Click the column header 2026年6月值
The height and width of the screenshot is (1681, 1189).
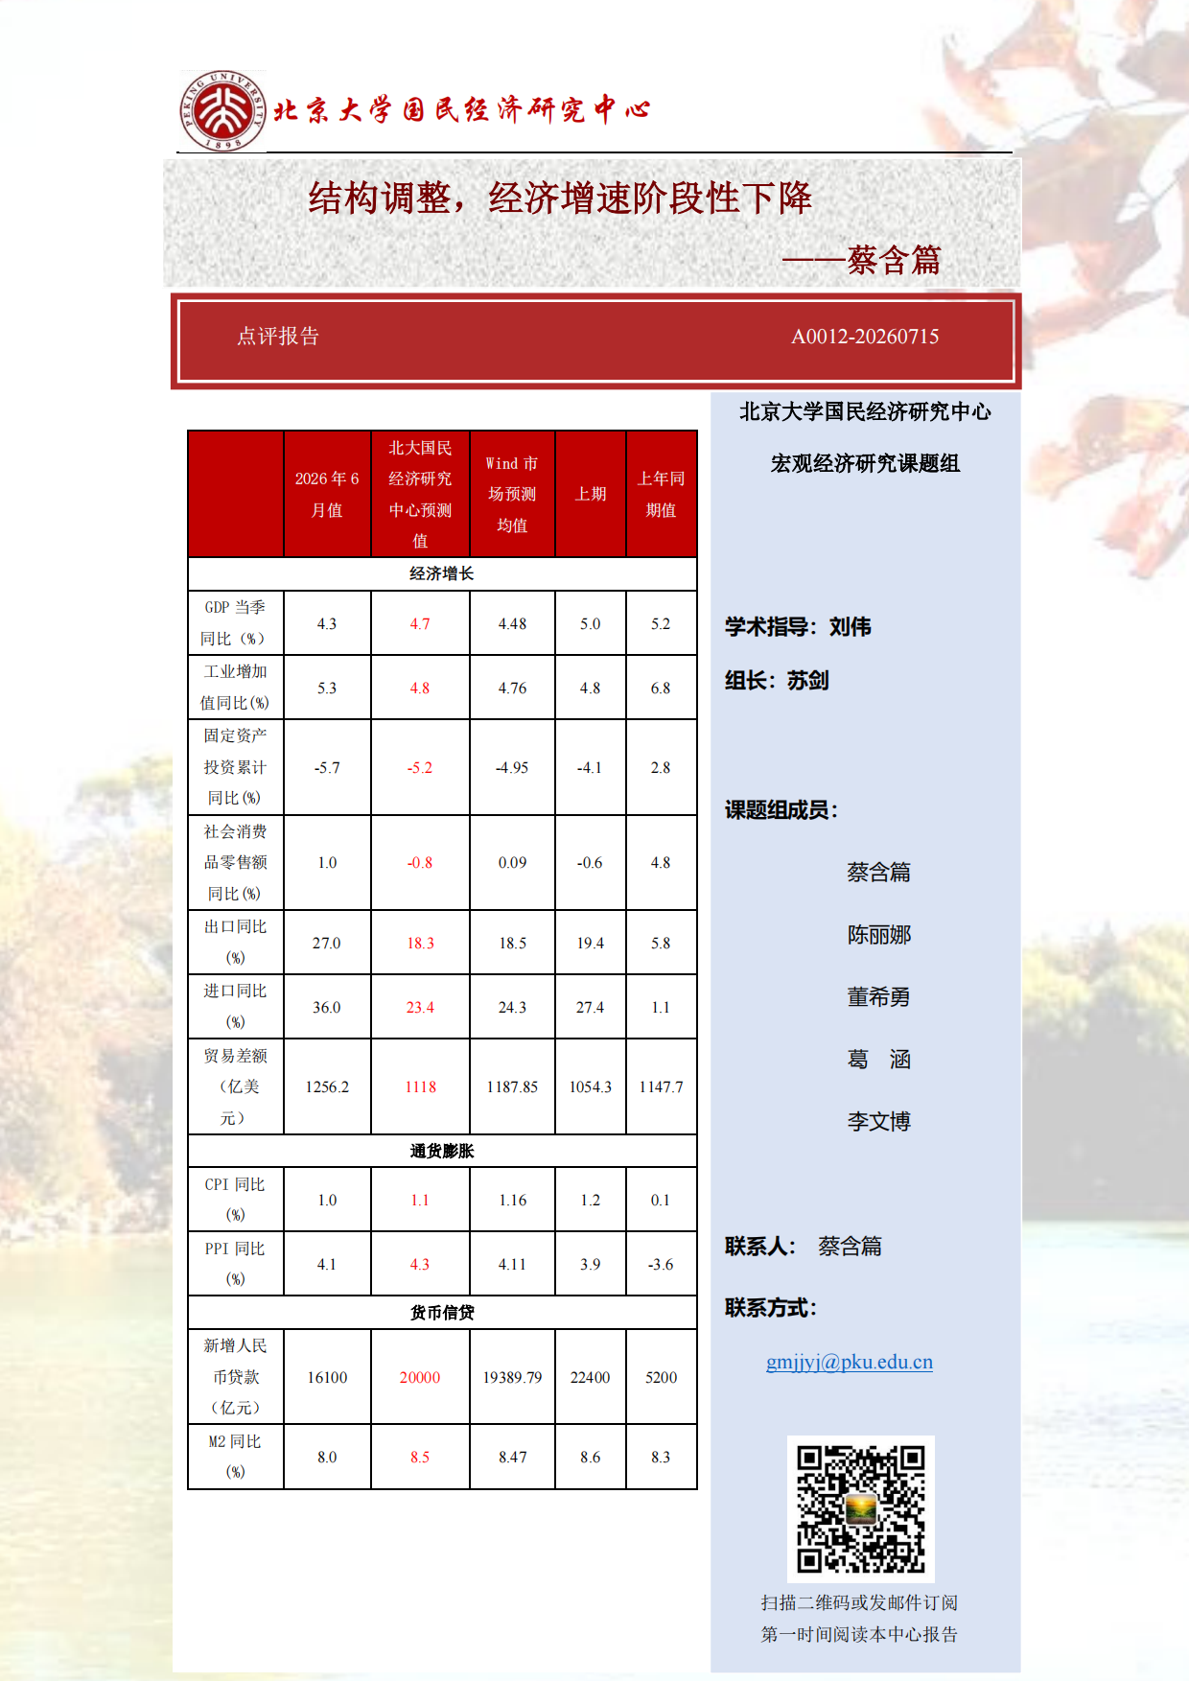pos(327,494)
